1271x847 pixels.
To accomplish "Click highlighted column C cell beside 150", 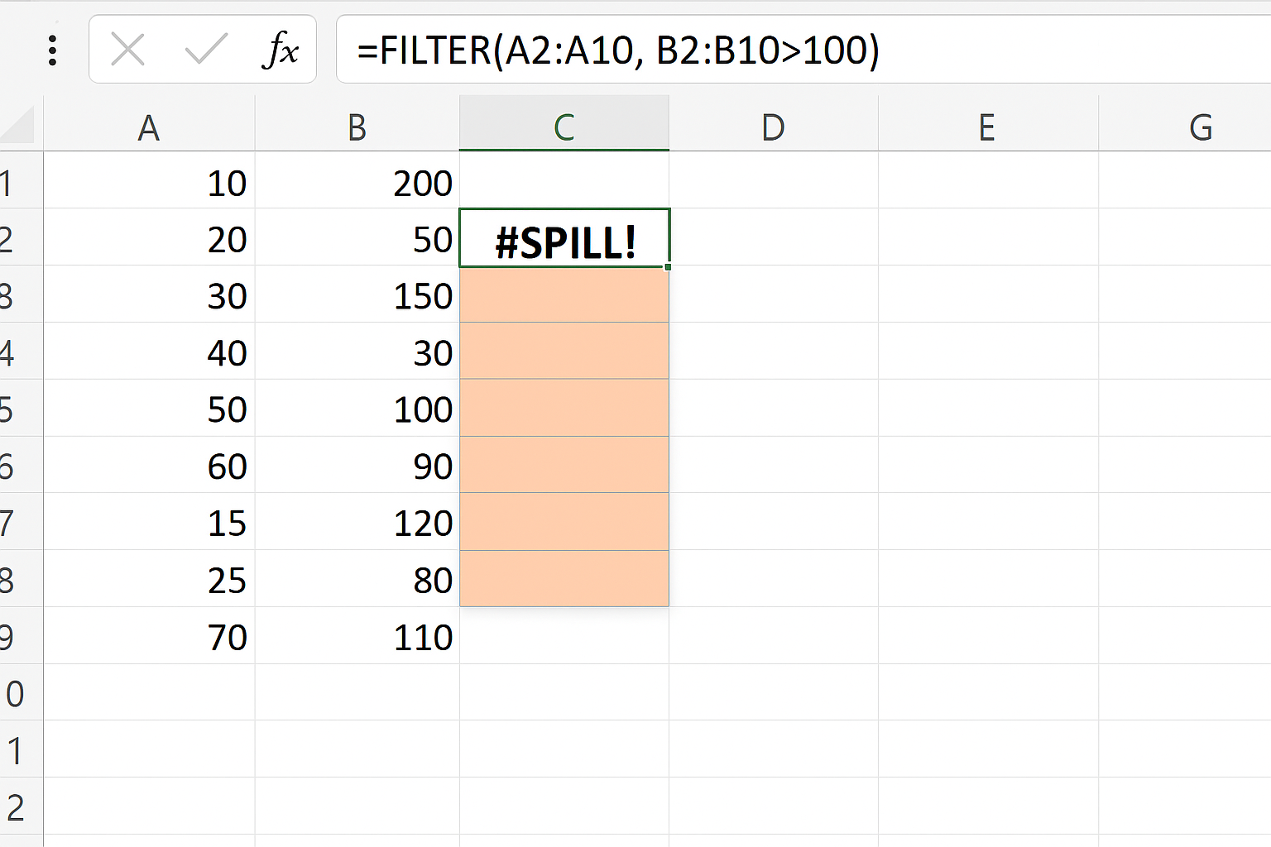I will click(x=564, y=294).
